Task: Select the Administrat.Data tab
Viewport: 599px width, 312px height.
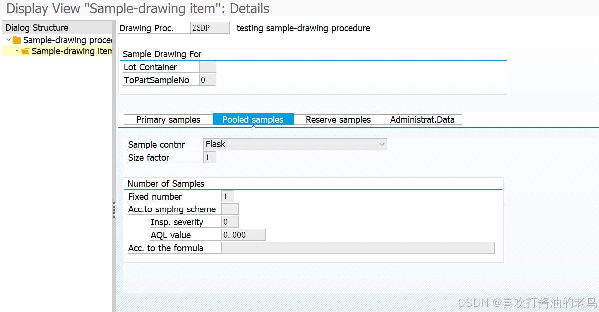Action: point(420,119)
